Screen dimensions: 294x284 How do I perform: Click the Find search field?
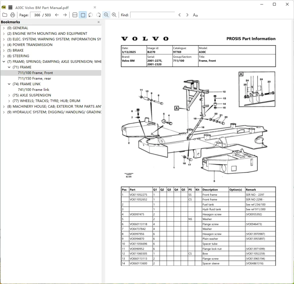pos(152,15)
